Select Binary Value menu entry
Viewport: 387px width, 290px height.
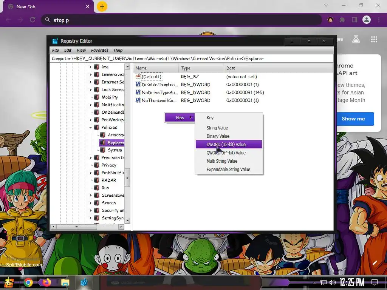pyautogui.click(x=229, y=136)
